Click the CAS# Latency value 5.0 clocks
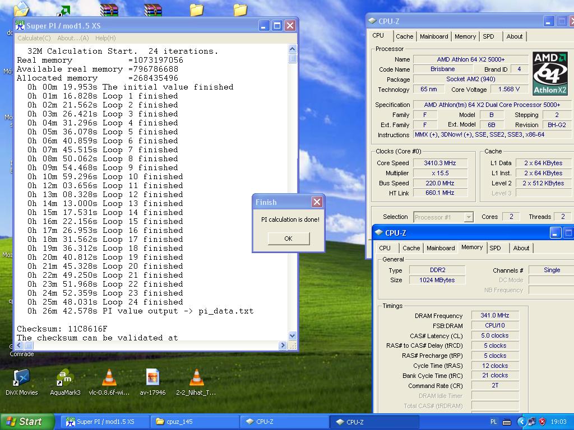574x430 pixels. pyautogui.click(x=495, y=335)
